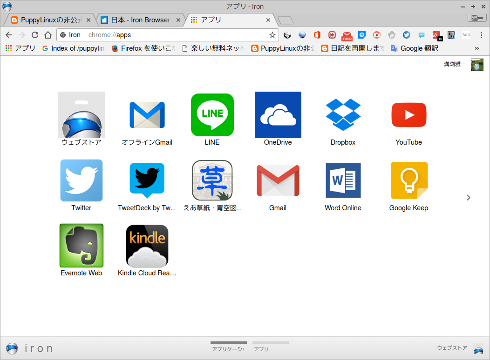Click the 溝渕雅一 profile avatar
Viewport: 490px width, 360px height.
pos(477,64)
